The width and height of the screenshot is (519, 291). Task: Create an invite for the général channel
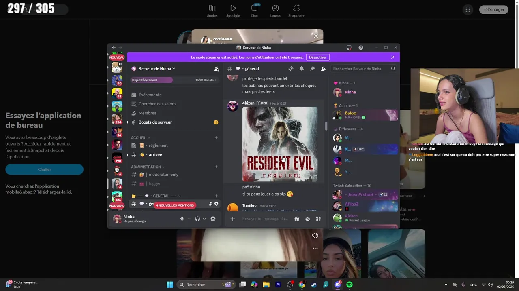pos(211,204)
